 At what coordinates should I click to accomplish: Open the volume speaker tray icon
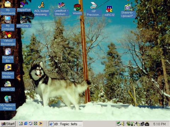tap(123, 124)
